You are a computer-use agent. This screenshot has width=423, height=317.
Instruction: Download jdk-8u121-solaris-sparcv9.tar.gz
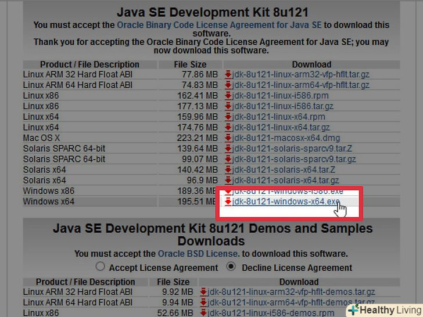294,159
